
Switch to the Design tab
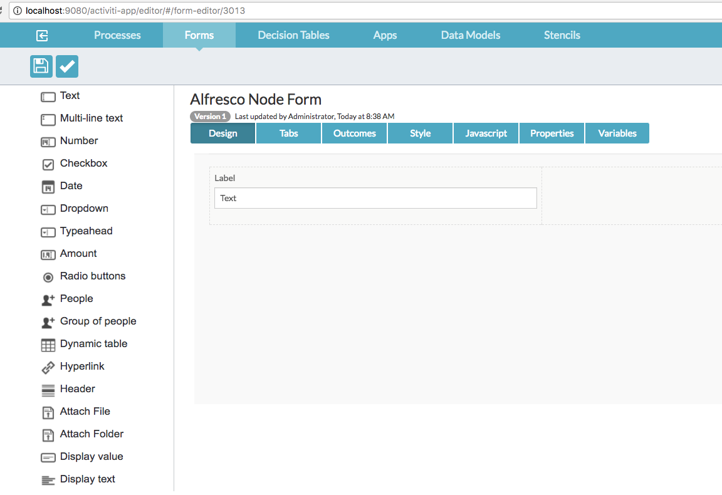[x=223, y=133]
